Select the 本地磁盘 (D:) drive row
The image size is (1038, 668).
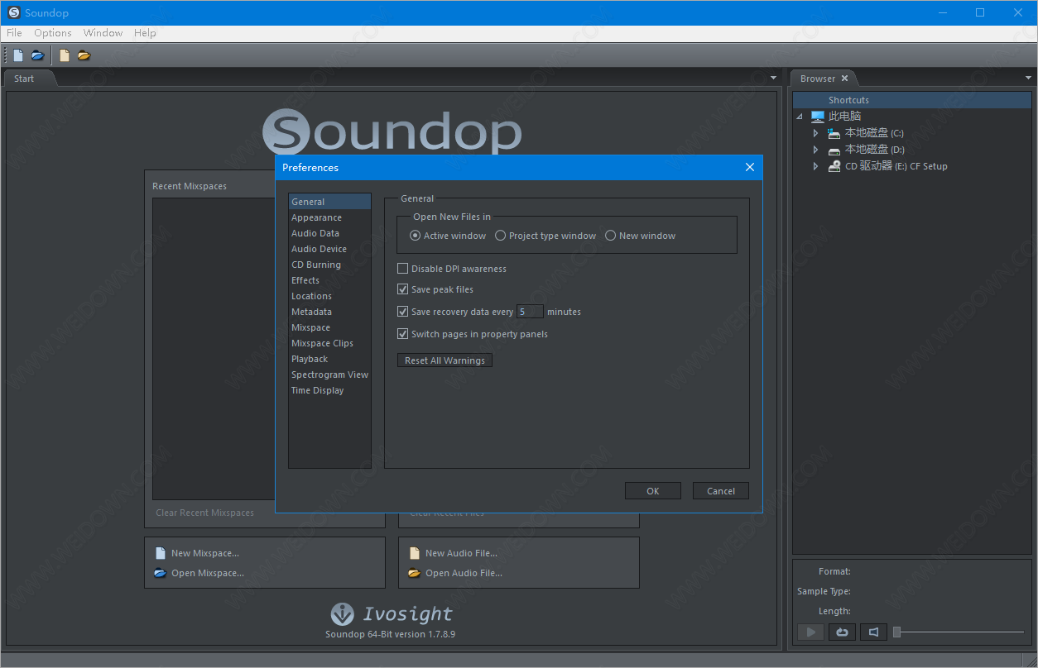[x=912, y=150]
